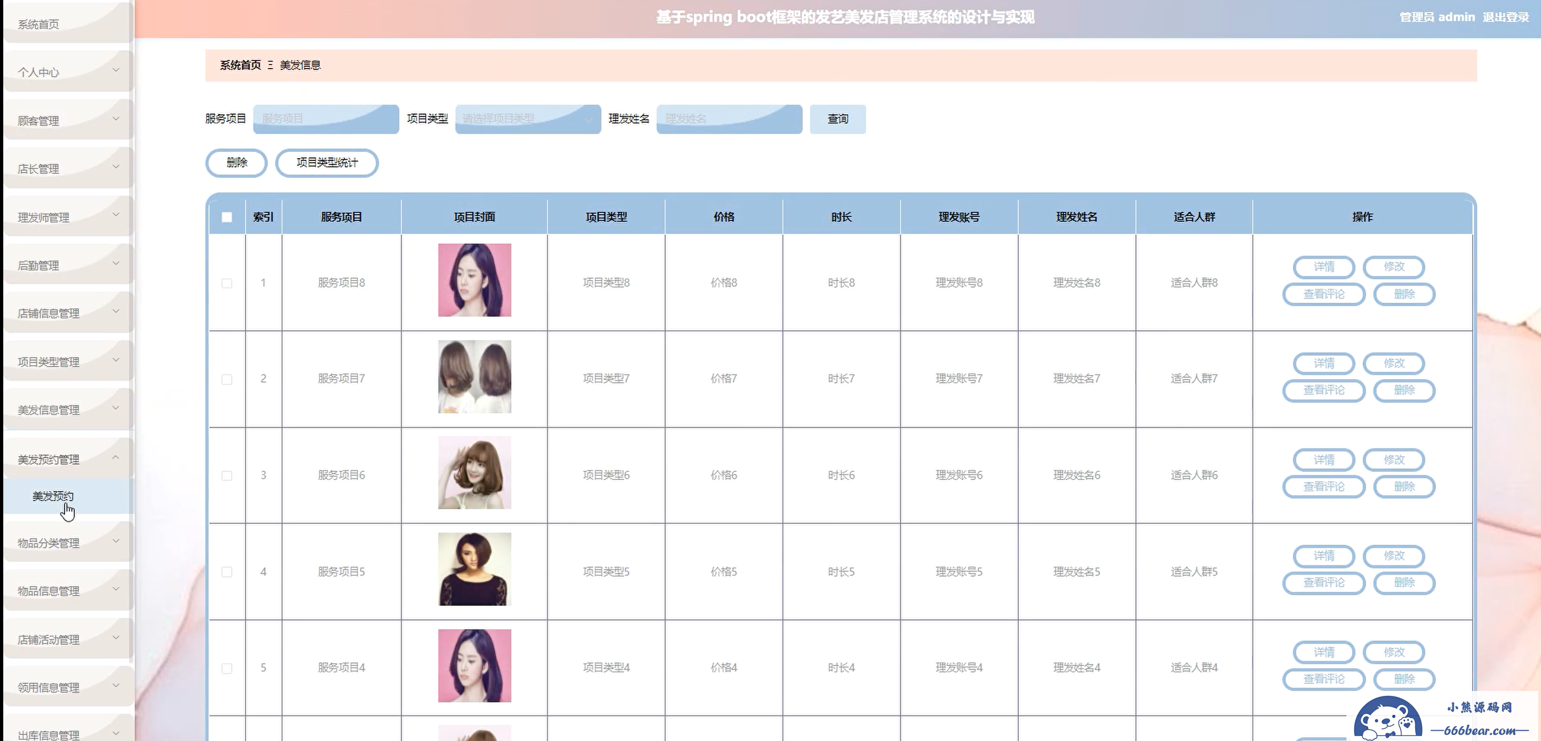Focus the 服务项目 search field
Viewport: 1541px width, 741px height.
(x=326, y=119)
